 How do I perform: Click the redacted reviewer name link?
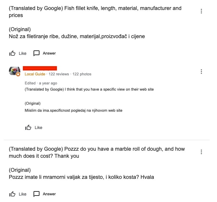click(40, 68)
